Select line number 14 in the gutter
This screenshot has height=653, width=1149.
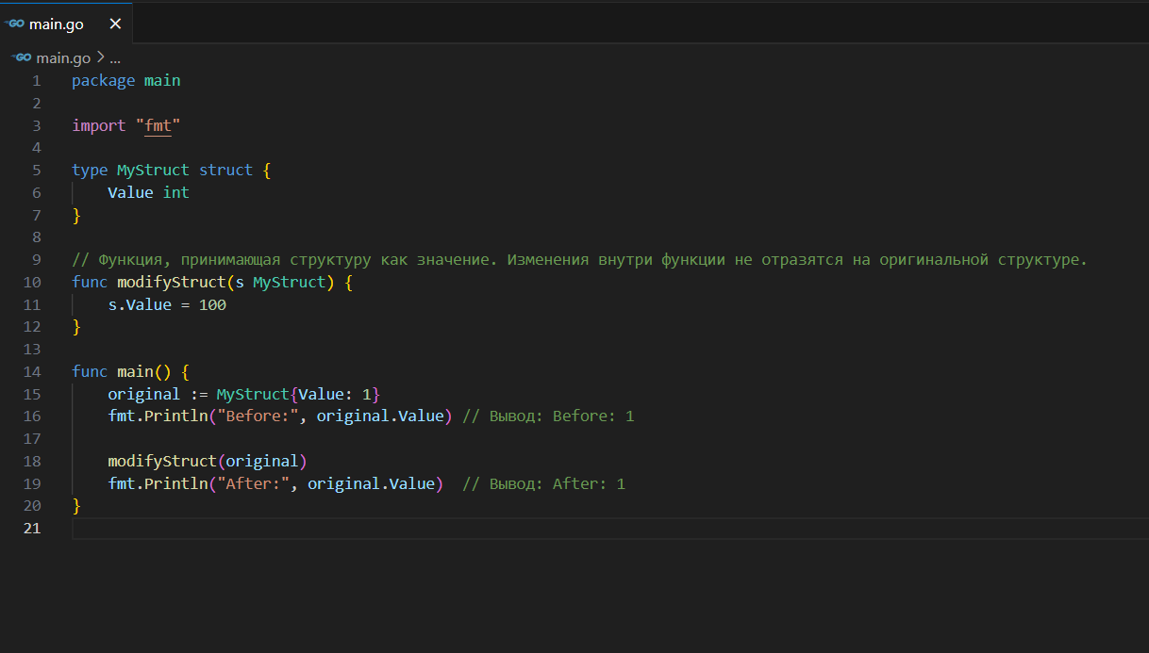point(32,371)
